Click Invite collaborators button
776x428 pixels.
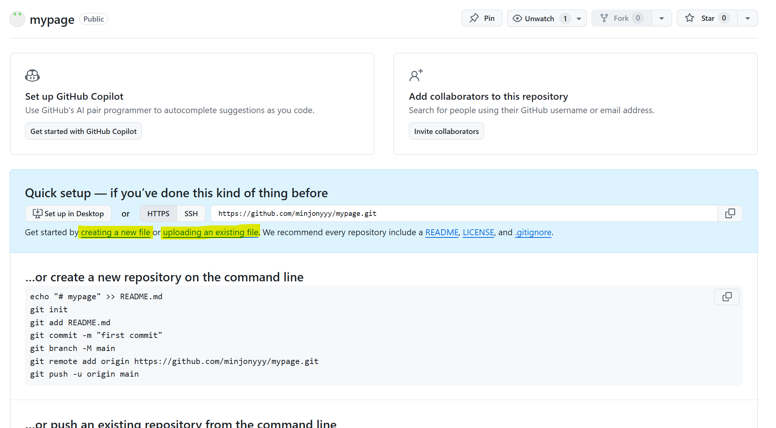point(446,131)
